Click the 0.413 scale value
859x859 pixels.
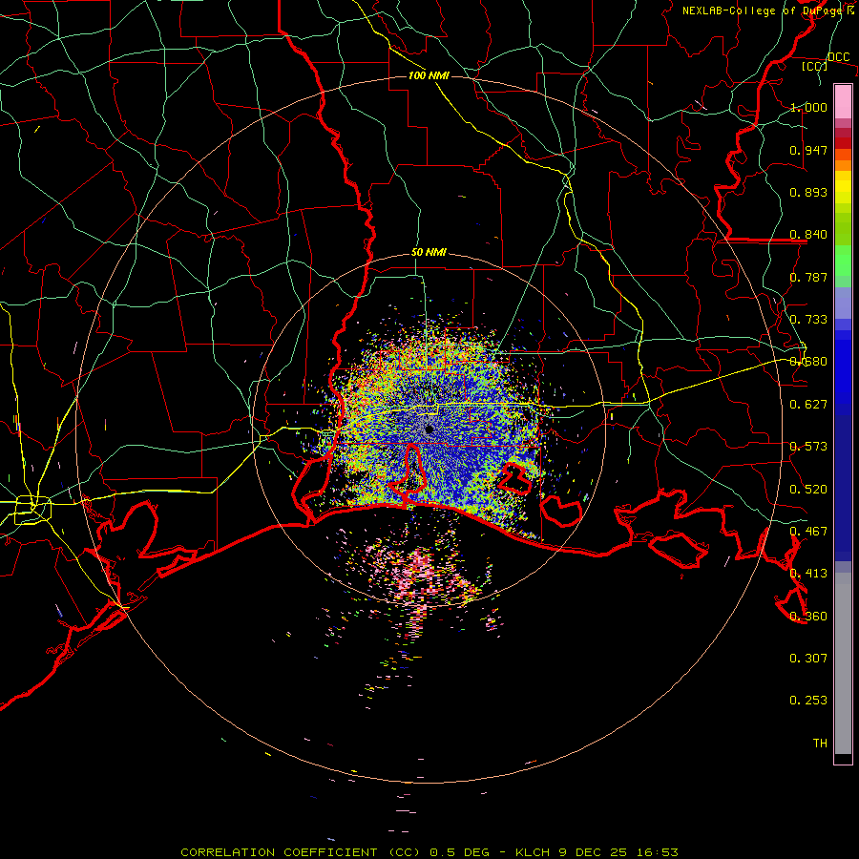[808, 574]
